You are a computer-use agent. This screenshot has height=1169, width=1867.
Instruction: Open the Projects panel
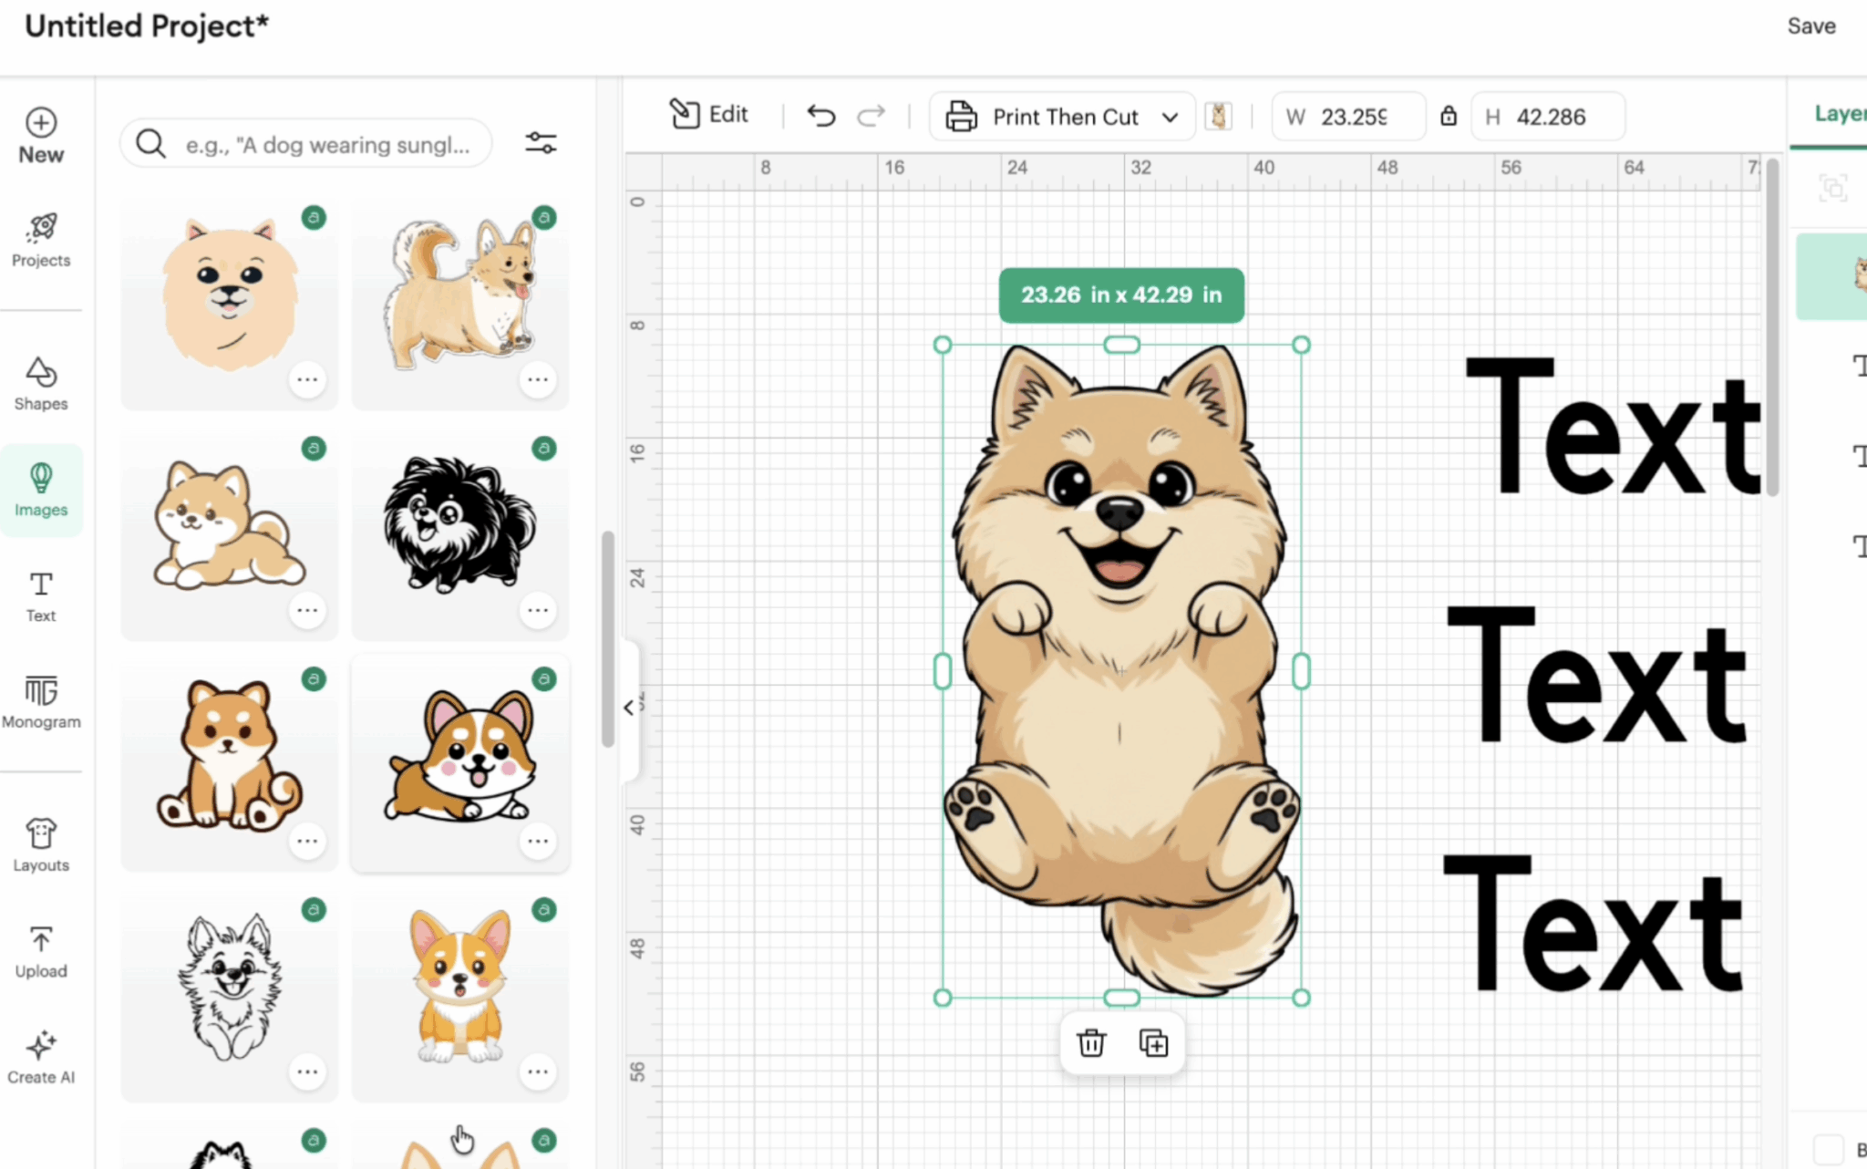41,240
